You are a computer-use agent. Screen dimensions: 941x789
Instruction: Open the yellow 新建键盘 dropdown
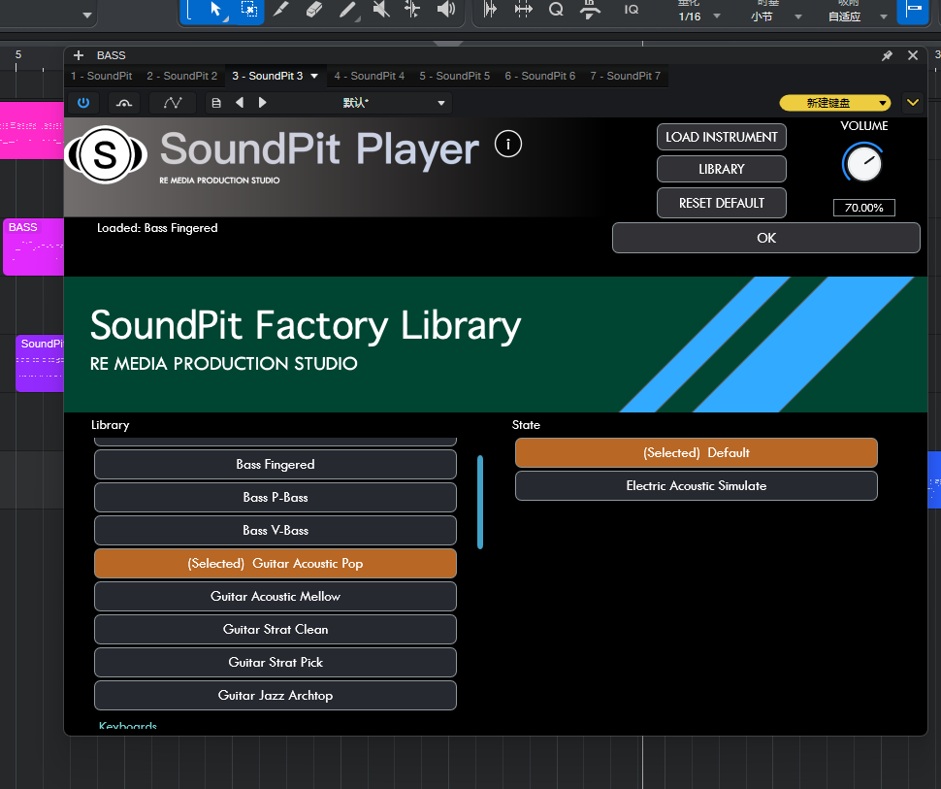tap(835, 103)
